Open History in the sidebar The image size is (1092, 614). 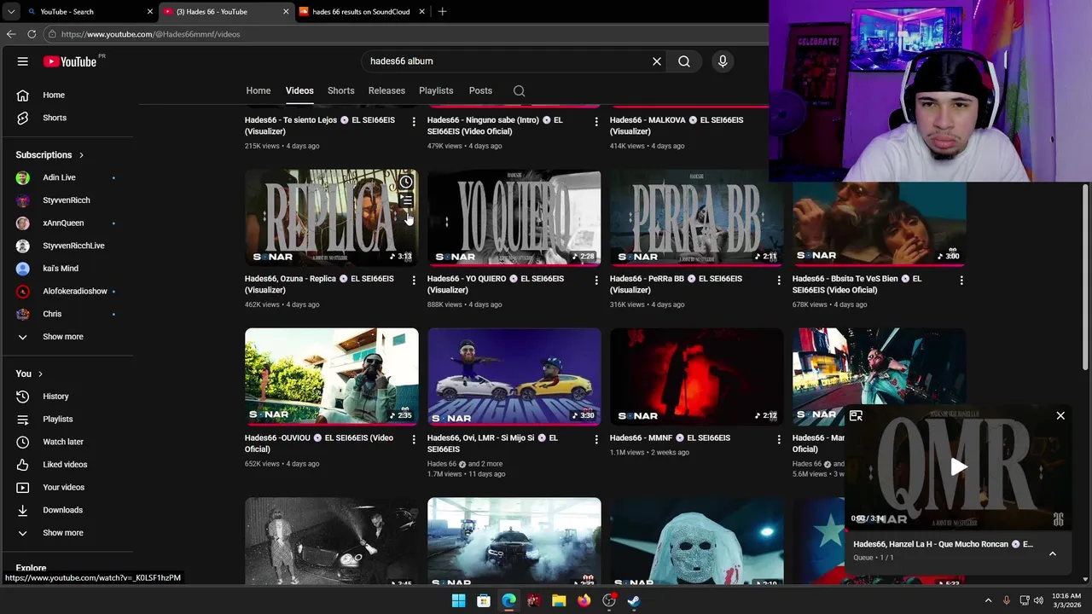coord(67,397)
